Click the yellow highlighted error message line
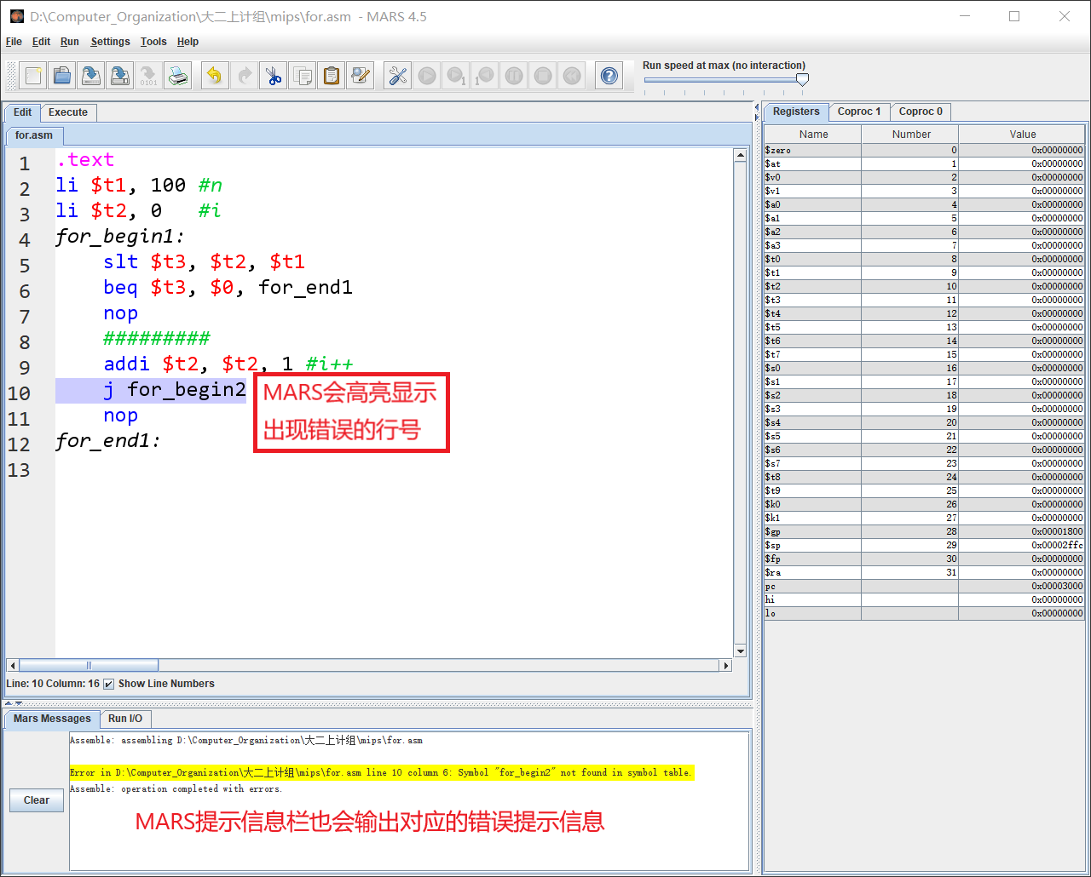The image size is (1091, 877). [382, 772]
